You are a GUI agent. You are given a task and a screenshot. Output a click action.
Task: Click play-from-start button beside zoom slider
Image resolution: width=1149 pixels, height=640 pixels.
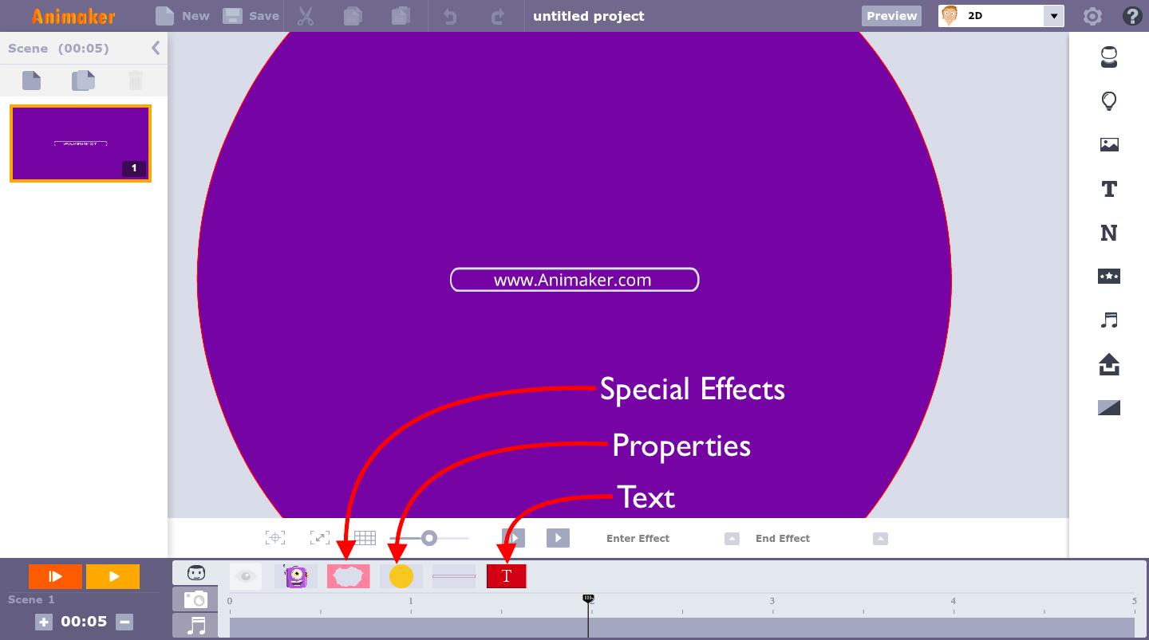(513, 538)
